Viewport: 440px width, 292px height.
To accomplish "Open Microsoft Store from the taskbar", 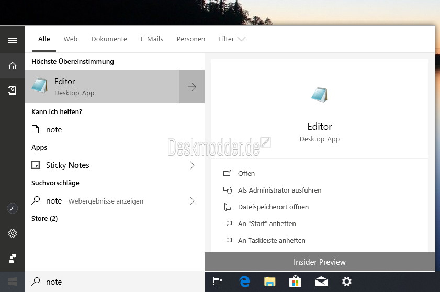I will click(x=295, y=282).
